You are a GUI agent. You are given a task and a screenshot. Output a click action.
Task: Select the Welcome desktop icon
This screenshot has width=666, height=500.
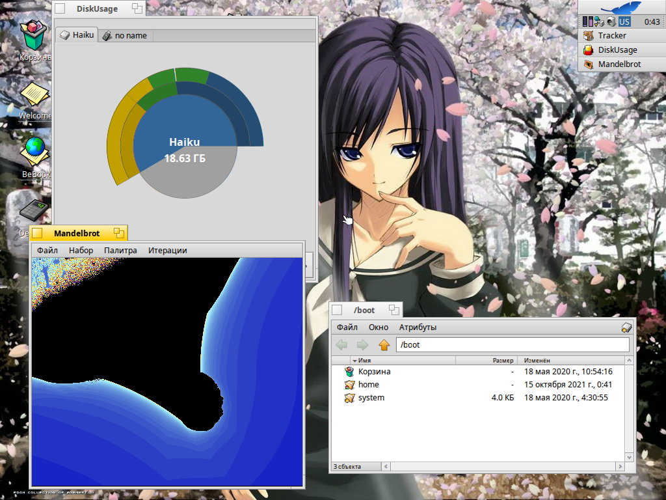click(x=34, y=96)
